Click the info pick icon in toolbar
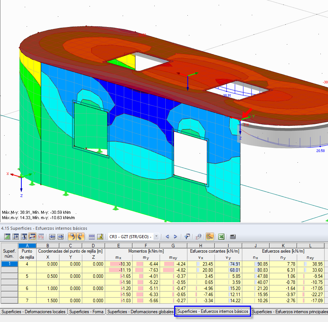This screenshot has width=328, height=322. tap(198, 237)
